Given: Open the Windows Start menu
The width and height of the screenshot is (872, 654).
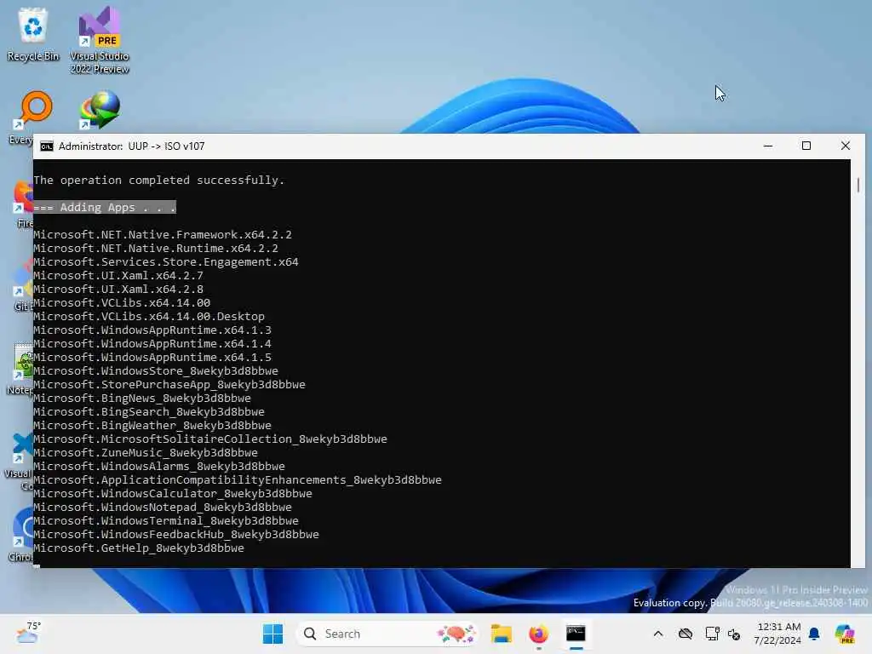Looking at the screenshot, I should tap(272, 634).
